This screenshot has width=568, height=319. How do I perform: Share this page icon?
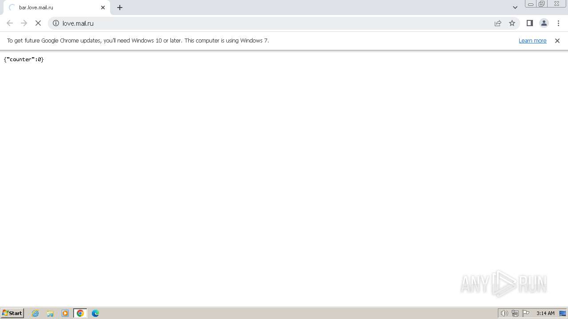point(498,23)
